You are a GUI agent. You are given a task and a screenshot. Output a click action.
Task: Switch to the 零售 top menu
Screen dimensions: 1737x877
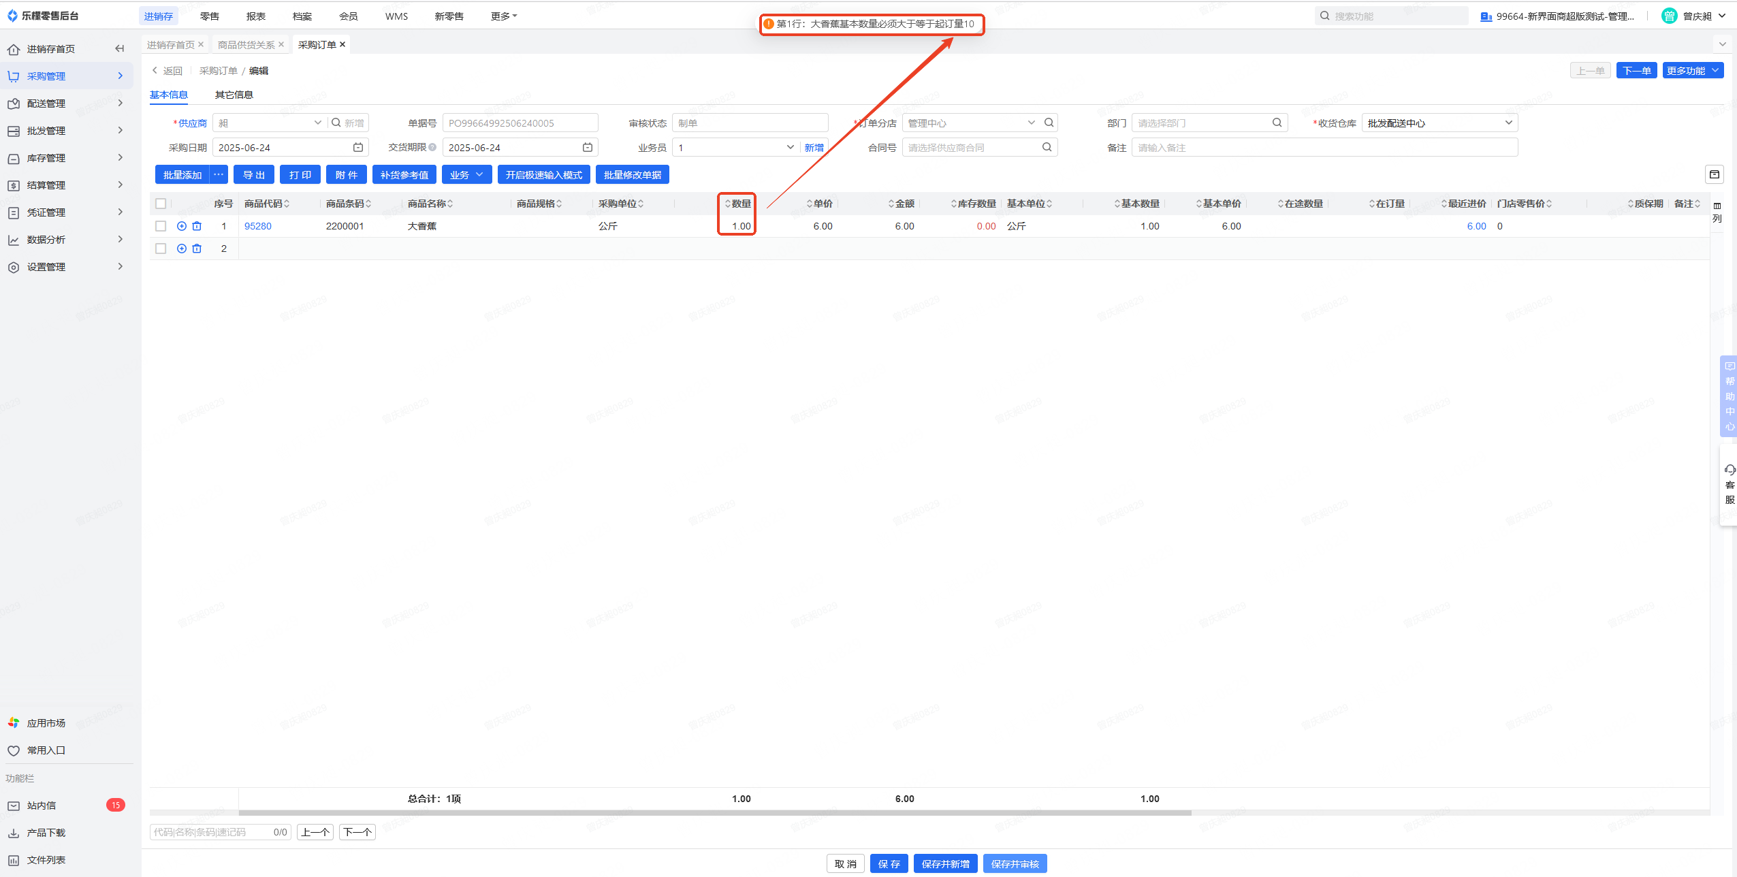click(x=210, y=16)
